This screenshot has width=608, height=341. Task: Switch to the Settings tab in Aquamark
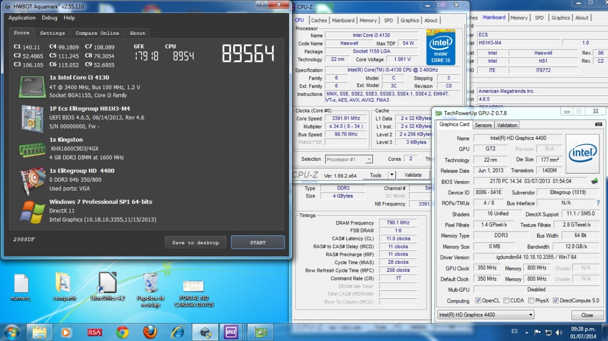(52, 33)
